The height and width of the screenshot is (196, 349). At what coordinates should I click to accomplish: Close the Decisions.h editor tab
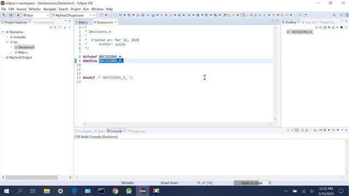coord(116,22)
